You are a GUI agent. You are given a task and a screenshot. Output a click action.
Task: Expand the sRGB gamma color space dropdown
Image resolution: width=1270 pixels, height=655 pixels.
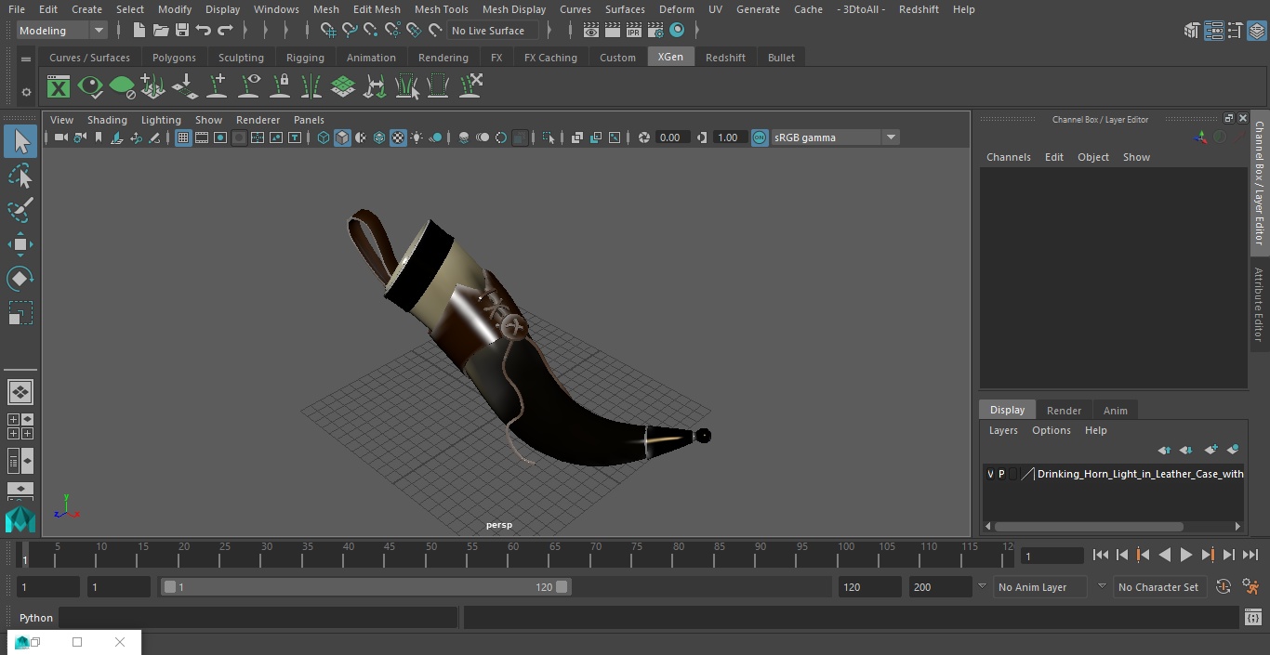coord(890,138)
